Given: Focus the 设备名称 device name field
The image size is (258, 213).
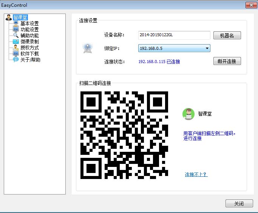Looking at the screenshot, I should coord(174,35).
